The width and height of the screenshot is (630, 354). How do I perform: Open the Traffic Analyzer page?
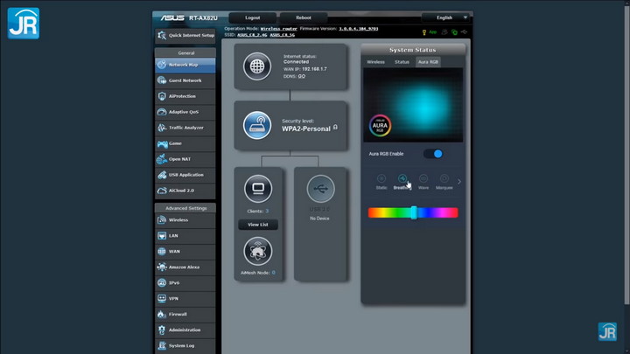(x=185, y=128)
